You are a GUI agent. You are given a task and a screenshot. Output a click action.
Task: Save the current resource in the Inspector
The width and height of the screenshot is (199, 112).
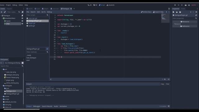coord(180,12)
